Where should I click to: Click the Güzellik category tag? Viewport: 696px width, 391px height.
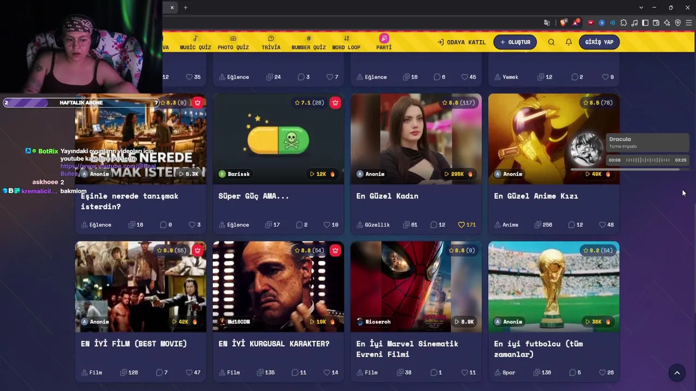pyautogui.click(x=373, y=225)
